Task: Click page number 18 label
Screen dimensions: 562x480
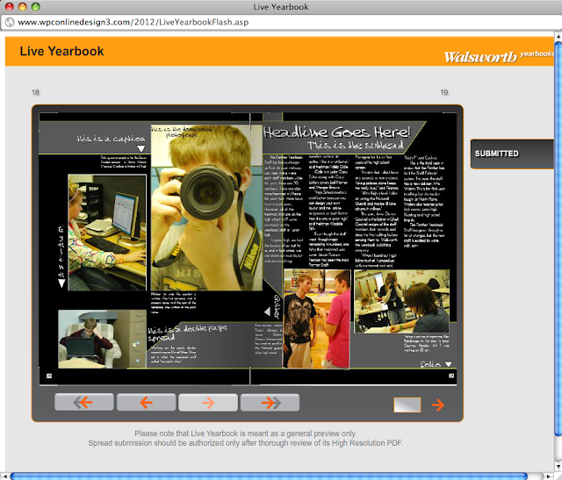Action: 35,92
